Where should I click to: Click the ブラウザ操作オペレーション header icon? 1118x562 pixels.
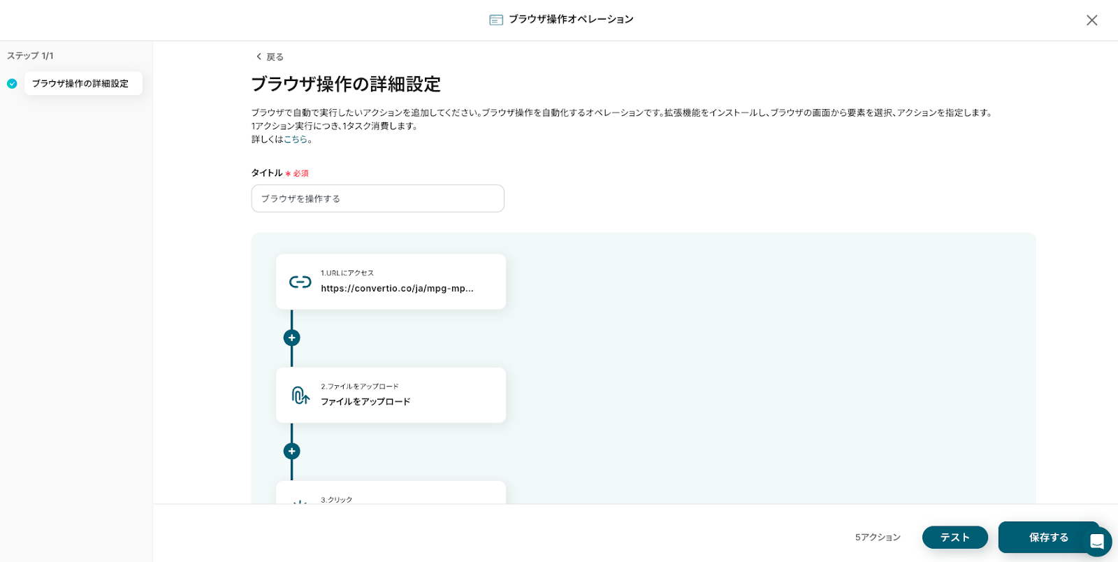tap(496, 20)
